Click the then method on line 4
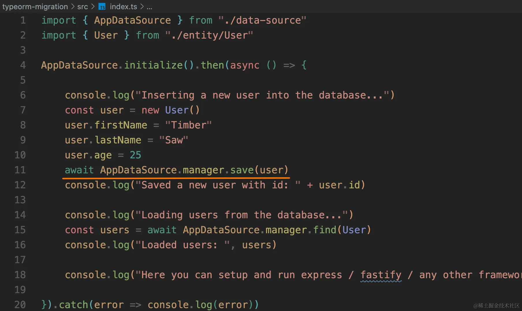The height and width of the screenshot is (311, 522). tap(212, 65)
